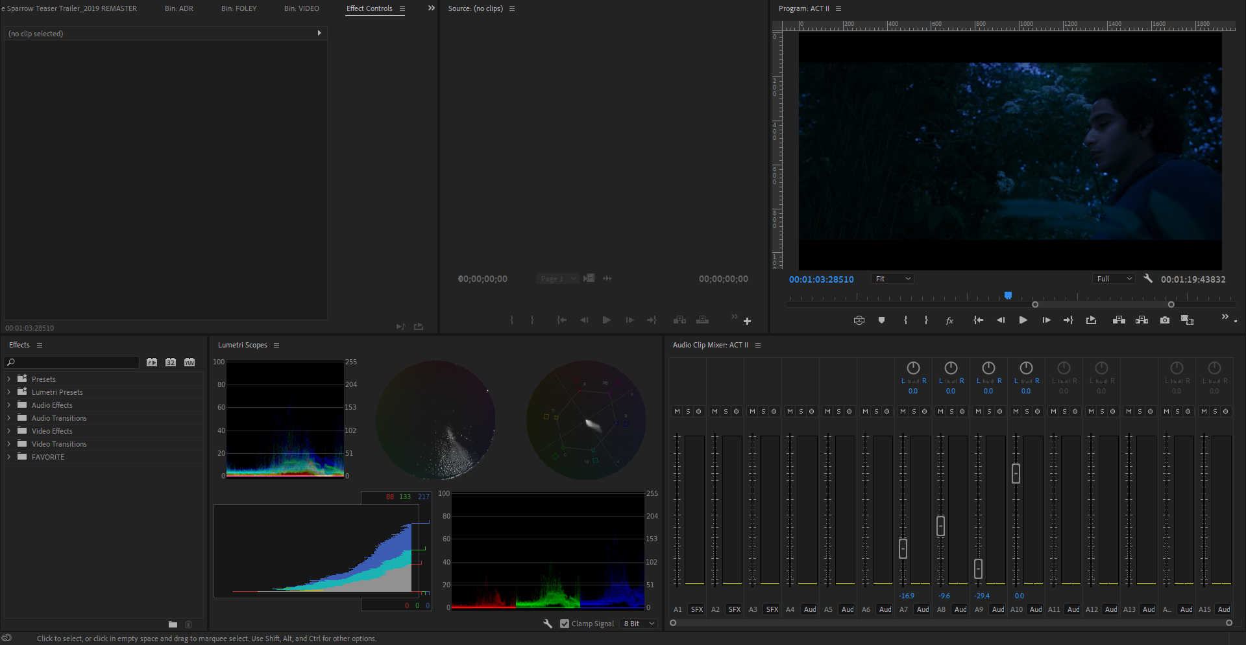Solo track A15 in Audio Clip Mixer
This screenshot has height=645, width=1246.
(x=1215, y=412)
